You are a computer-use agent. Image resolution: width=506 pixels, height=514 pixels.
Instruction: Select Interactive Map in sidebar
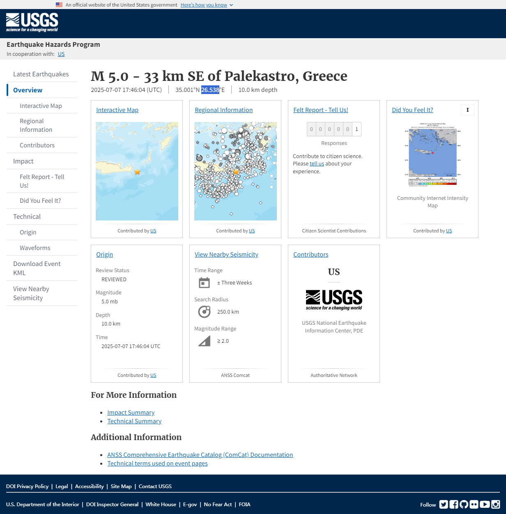coord(41,106)
